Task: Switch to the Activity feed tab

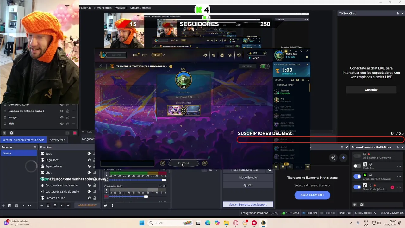Action: (57, 140)
